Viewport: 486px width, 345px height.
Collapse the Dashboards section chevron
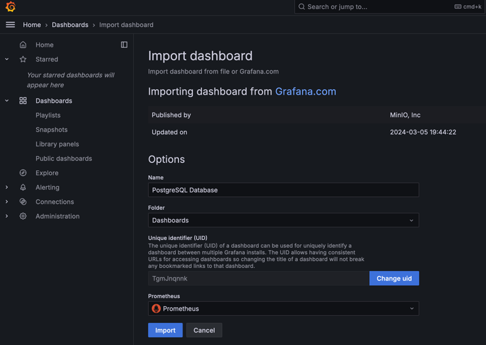coord(7,100)
